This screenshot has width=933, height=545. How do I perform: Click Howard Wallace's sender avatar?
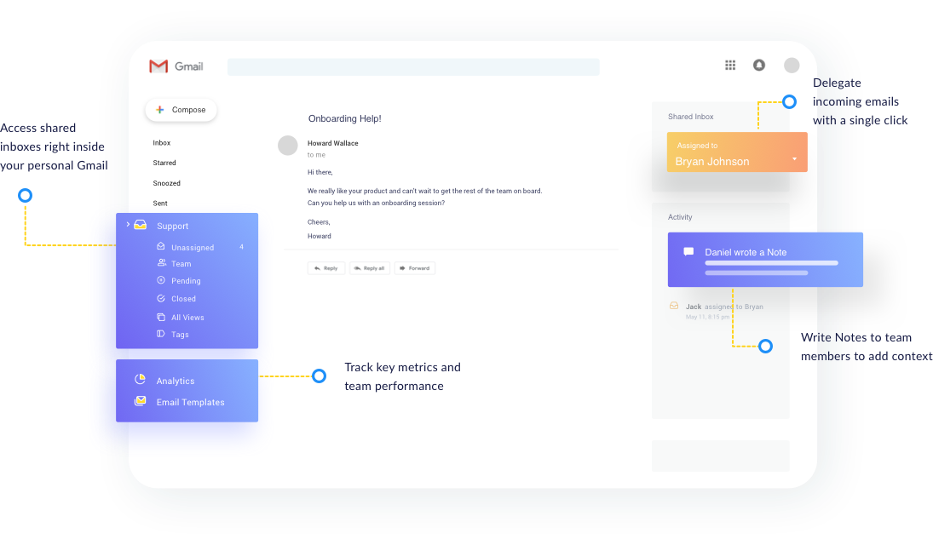(x=288, y=146)
